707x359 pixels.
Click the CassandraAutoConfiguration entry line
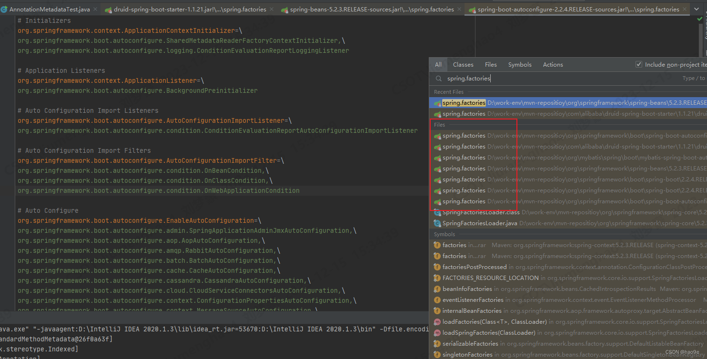[x=164, y=280]
